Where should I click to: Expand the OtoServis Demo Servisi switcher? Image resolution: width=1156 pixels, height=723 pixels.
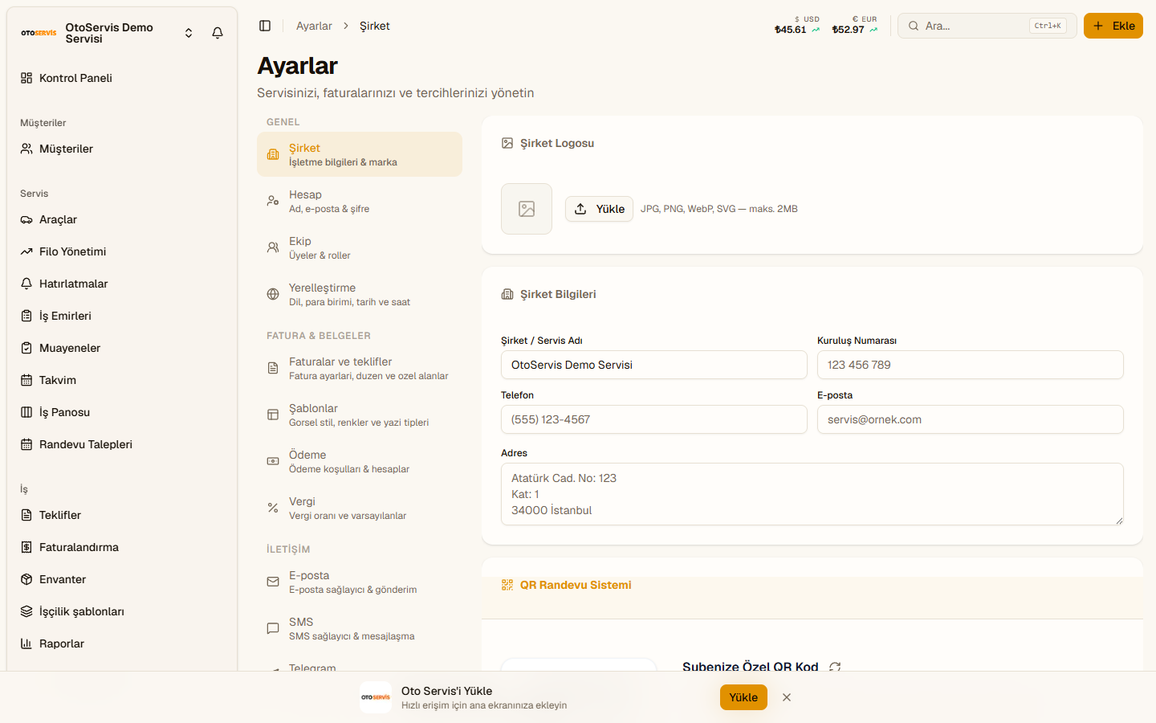[x=189, y=33]
